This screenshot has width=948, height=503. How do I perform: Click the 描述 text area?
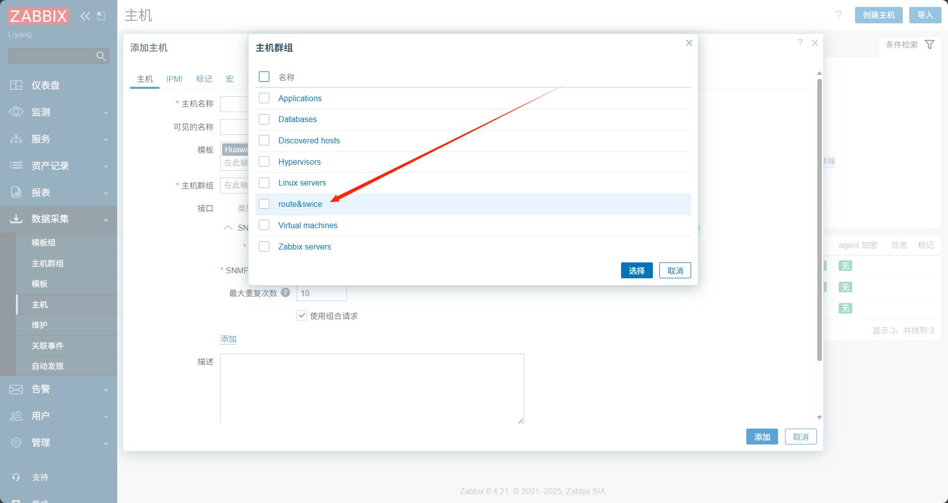(x=372, y=388)
